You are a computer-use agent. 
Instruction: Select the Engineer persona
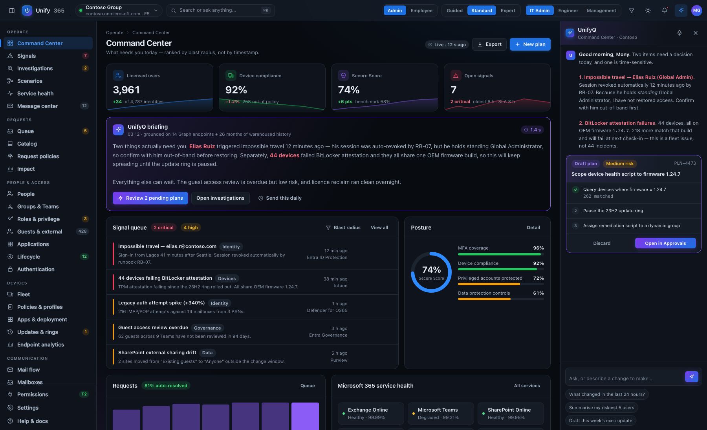click(x=568, y=11)
